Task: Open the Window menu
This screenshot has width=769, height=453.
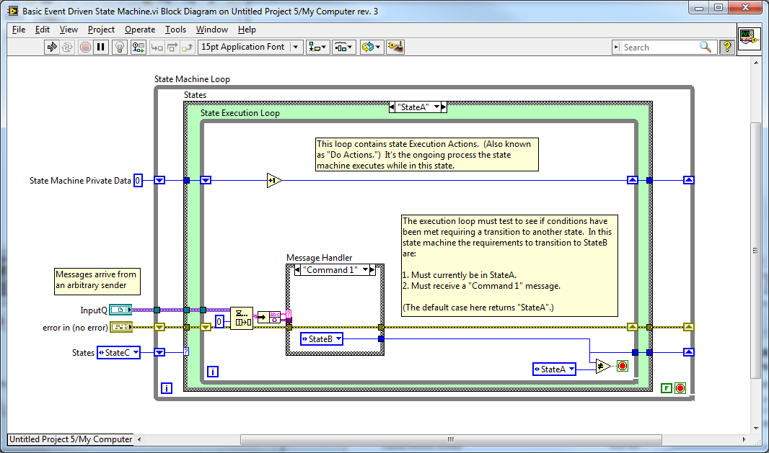Action: pos(212,30)
